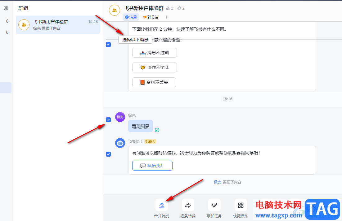Open the settings gear icon

[x=6, y=8]
